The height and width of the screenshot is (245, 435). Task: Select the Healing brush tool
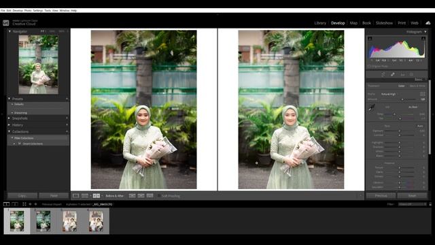coord(393,74)
